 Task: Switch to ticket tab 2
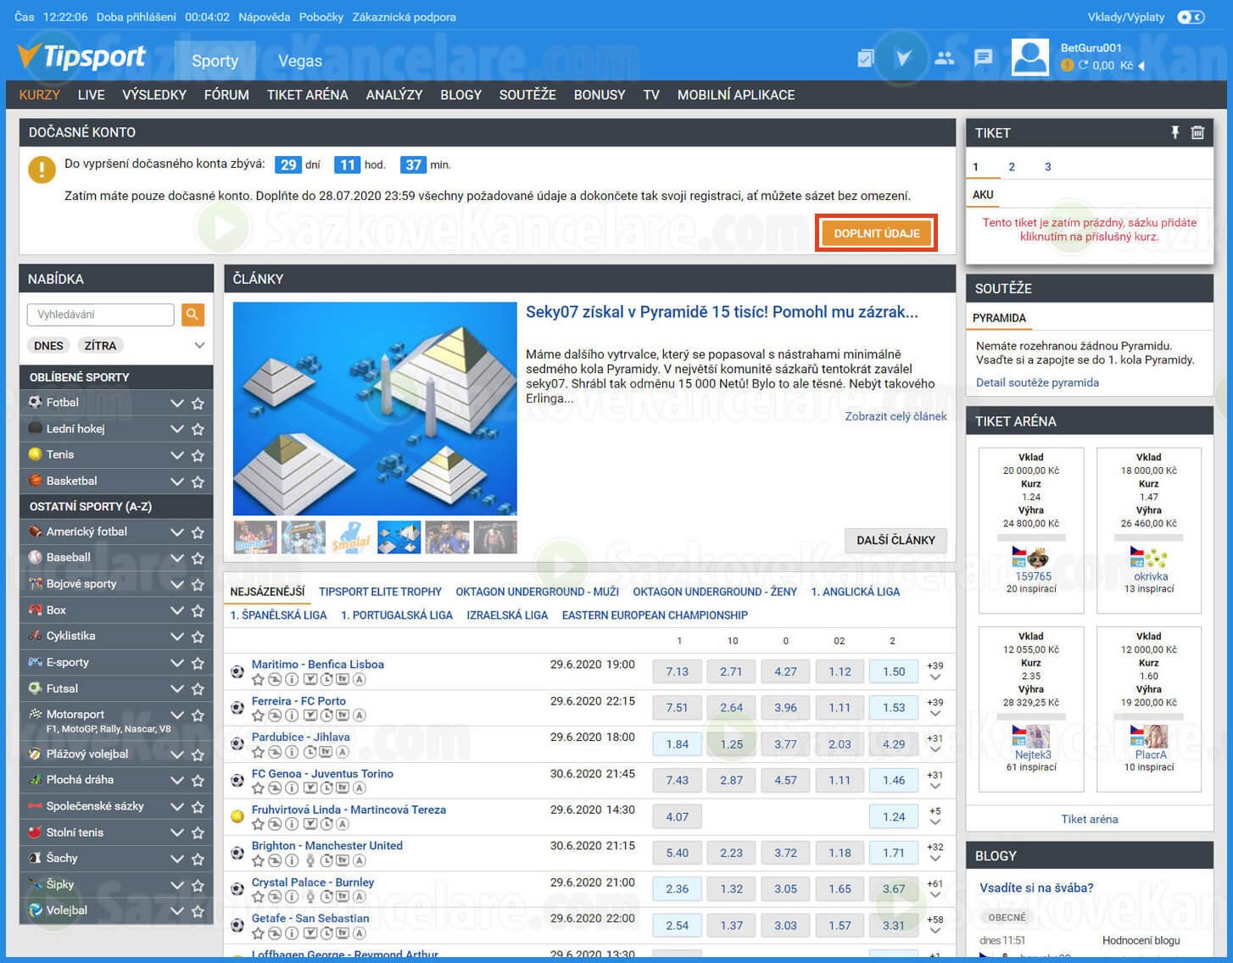(x=1012, y=167)
